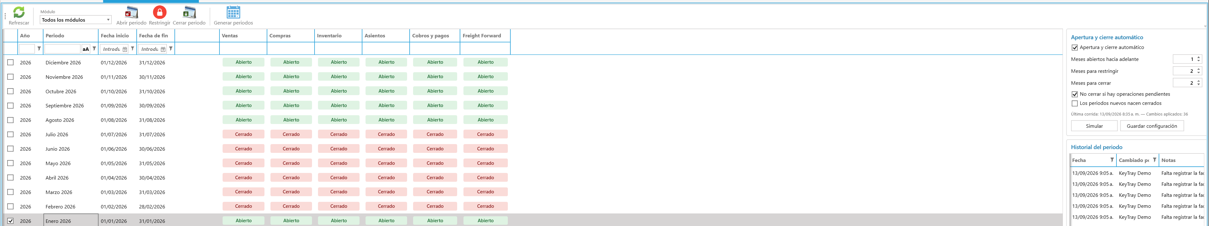Open the Año column filter funnel
The image size is (1209, 226).
point(39,49)
